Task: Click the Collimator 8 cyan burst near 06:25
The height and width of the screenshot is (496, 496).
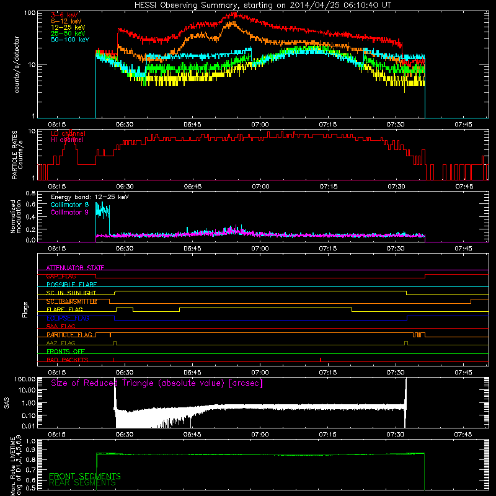Action: tap(103, 210)
